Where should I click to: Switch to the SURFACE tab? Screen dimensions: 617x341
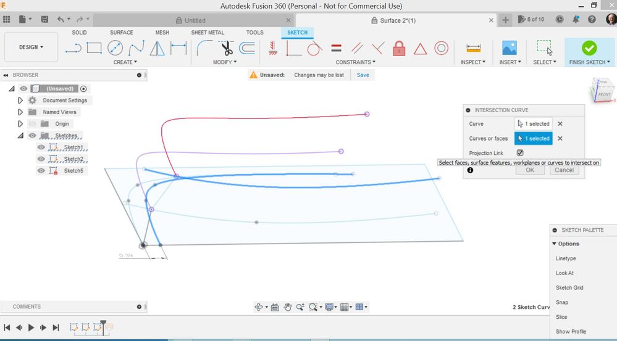(121, 33)
